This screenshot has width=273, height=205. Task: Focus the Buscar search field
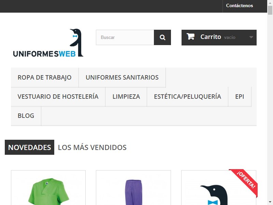pyautogui.click(x=125, y=37)
